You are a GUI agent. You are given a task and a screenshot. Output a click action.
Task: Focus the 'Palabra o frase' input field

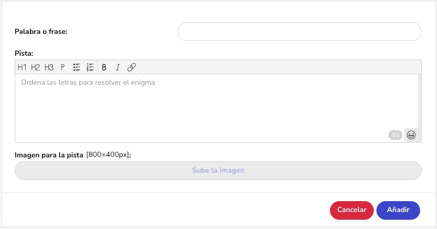coord(299,32)
